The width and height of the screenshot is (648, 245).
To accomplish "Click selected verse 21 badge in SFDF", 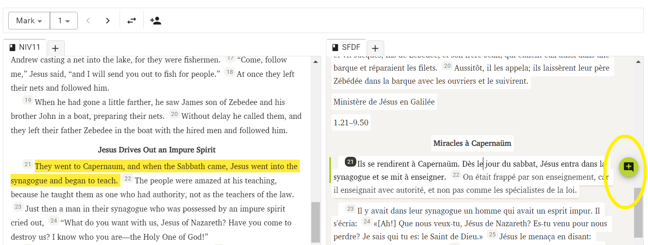I will pyautogui.click(x=350, y=162).
